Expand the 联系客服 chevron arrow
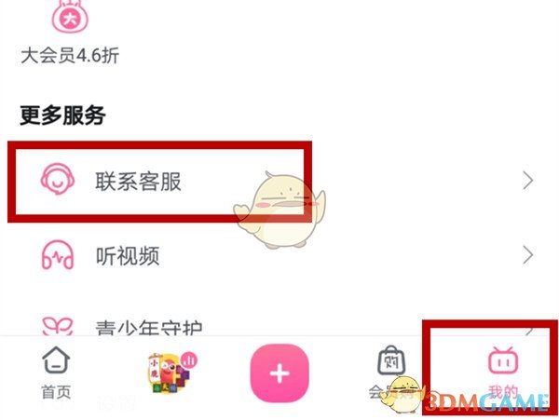559x420 pixels. (x=528, y=181)
